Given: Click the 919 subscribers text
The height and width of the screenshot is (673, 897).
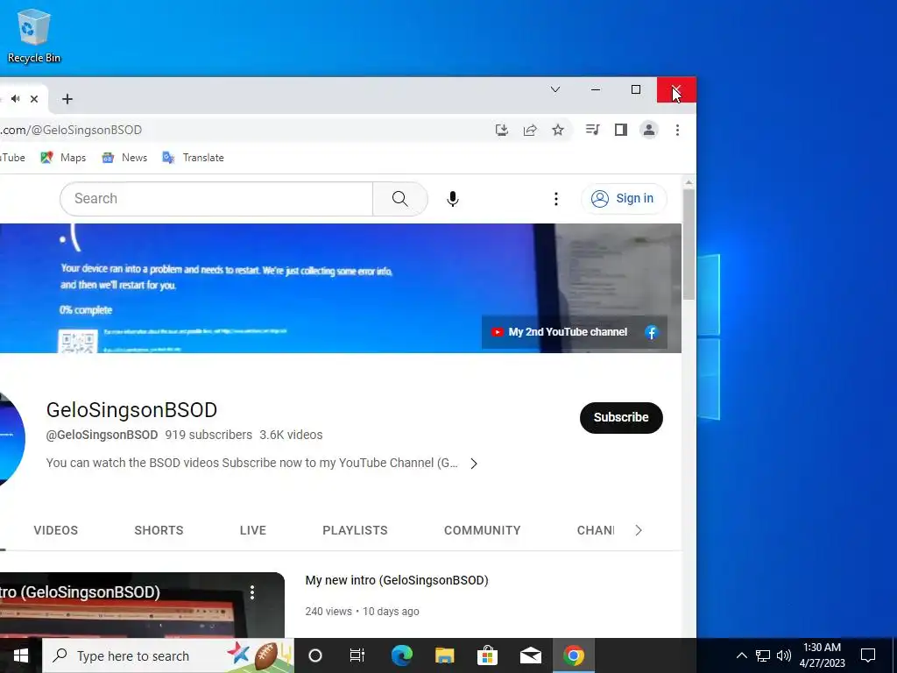Looking at the screenshot, I should [x=208, y=435].
